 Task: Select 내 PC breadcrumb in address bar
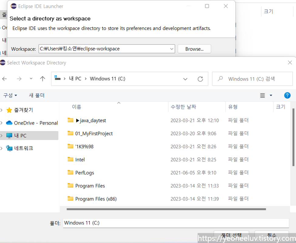75,79
